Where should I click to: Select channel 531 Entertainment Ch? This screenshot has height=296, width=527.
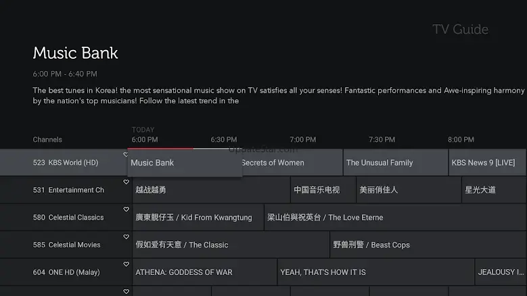[68, 191]
